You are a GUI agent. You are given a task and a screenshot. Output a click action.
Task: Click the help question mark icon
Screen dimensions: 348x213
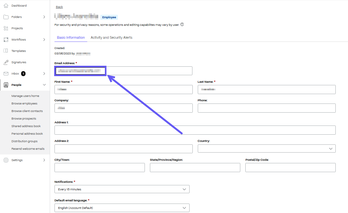(182, 25)
